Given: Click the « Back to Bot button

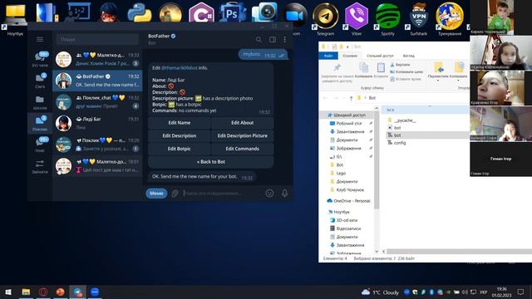Looking at the screenshot, I should tap(210, 162).
